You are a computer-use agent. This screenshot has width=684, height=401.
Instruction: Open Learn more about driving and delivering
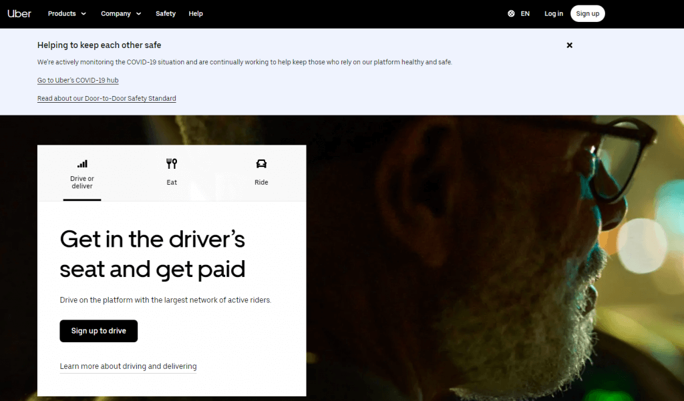[128, 366]
